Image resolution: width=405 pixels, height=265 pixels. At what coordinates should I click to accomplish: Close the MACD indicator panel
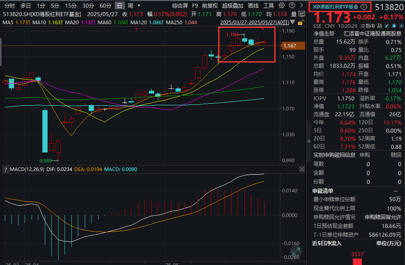pyautogui.click(x=302, y=169)
